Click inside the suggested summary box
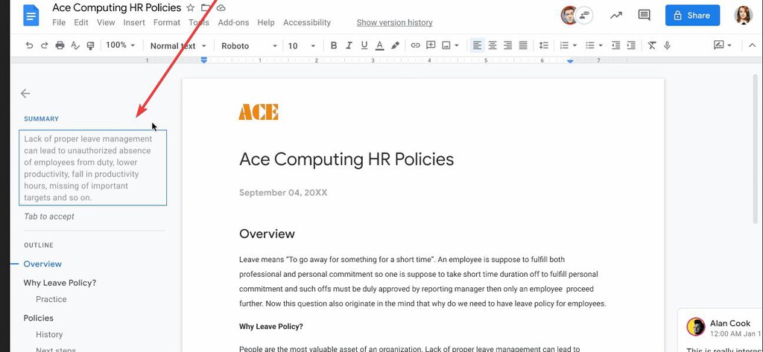763x352 pixels. tap(92, 167)
